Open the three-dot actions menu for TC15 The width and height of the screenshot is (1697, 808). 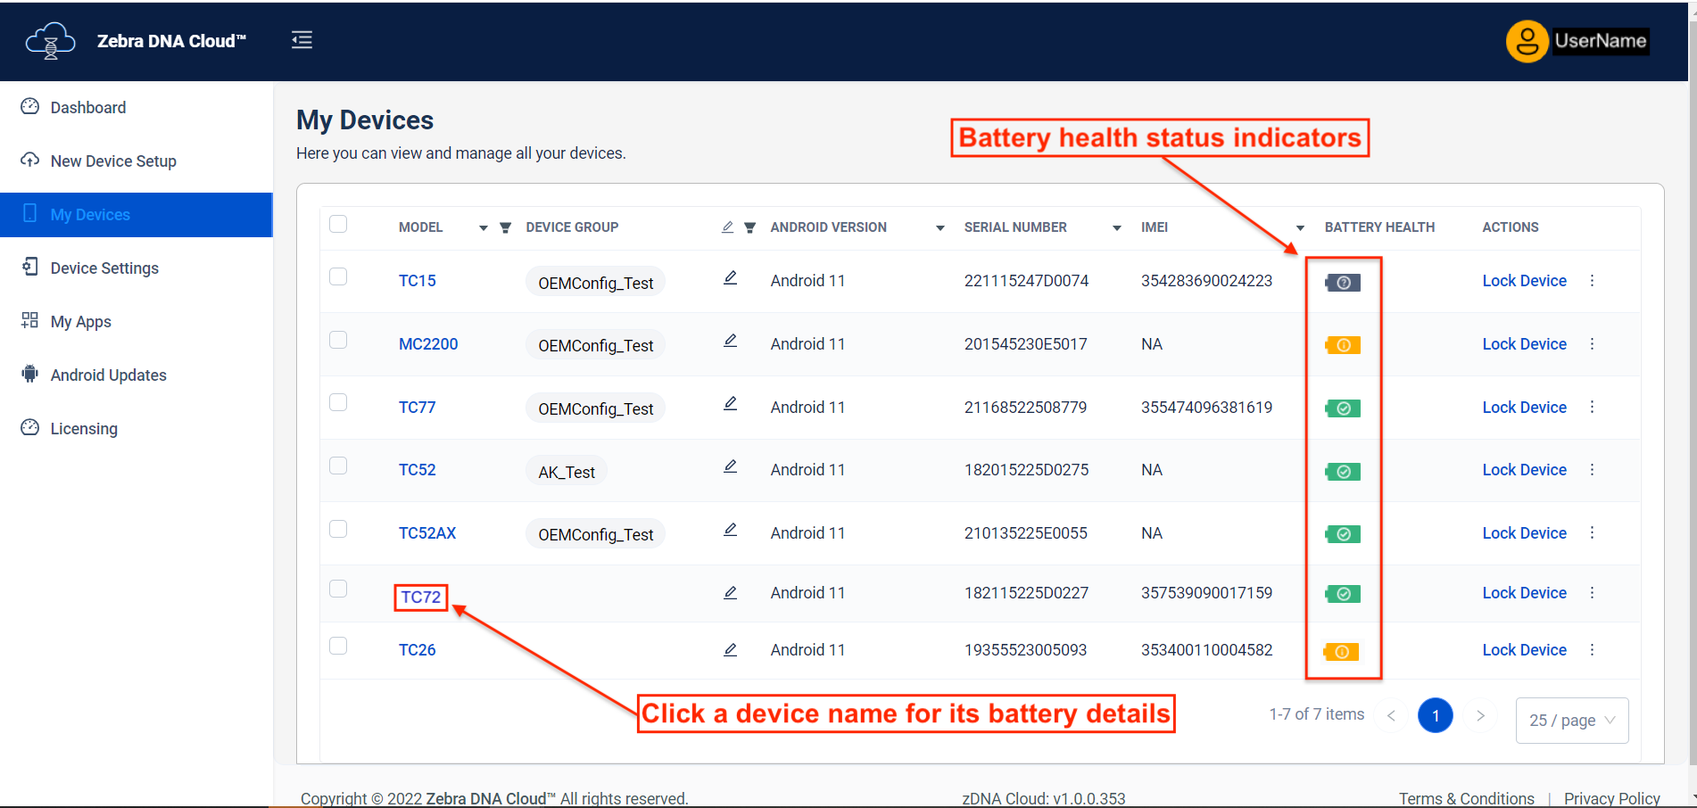pyautogui.click(x=1592, y=281)
